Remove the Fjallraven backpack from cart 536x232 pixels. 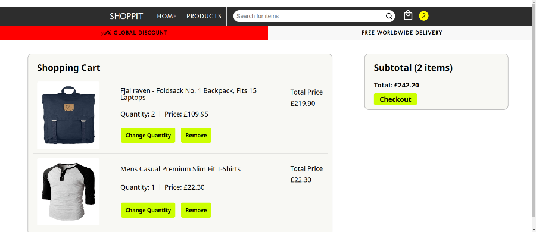click(x=196, y=135)
